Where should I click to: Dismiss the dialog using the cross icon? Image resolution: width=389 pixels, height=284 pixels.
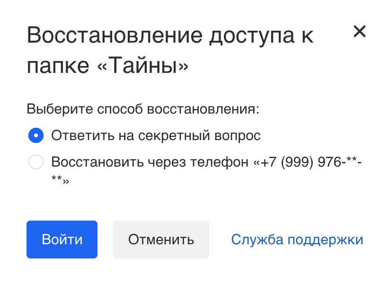[360, 32]
